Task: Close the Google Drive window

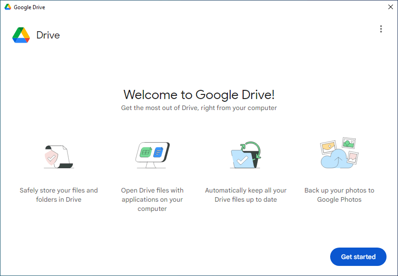Action: pos(390,7)
